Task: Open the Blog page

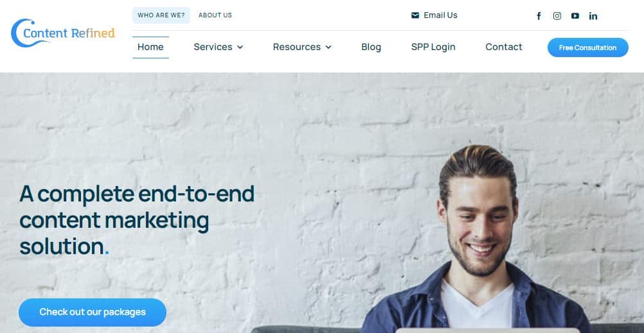Action: (371, 47)
